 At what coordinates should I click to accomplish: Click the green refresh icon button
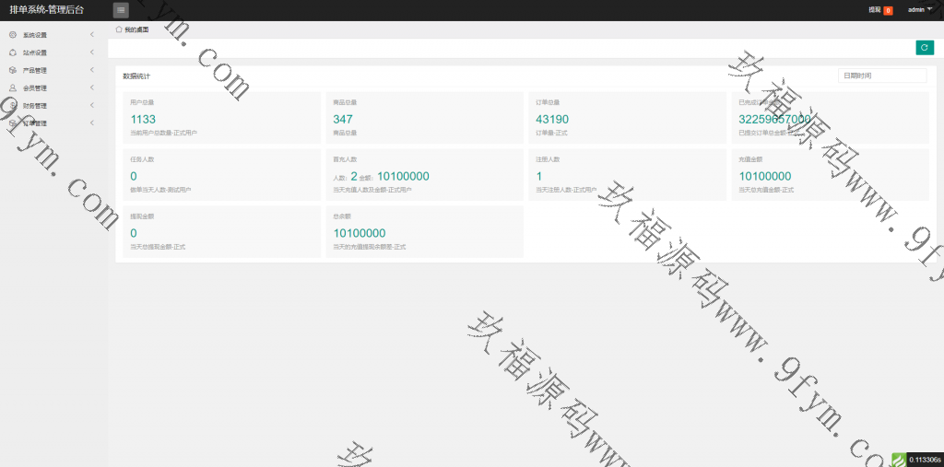(924, 48)
